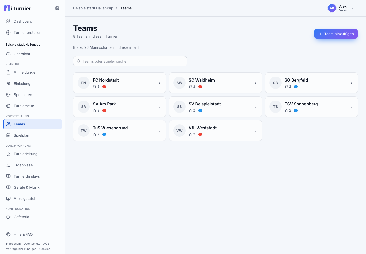This screenshot has height=254, width=366.
Task: Click the paper plane Einladung icon
Action: click(8, 84)
